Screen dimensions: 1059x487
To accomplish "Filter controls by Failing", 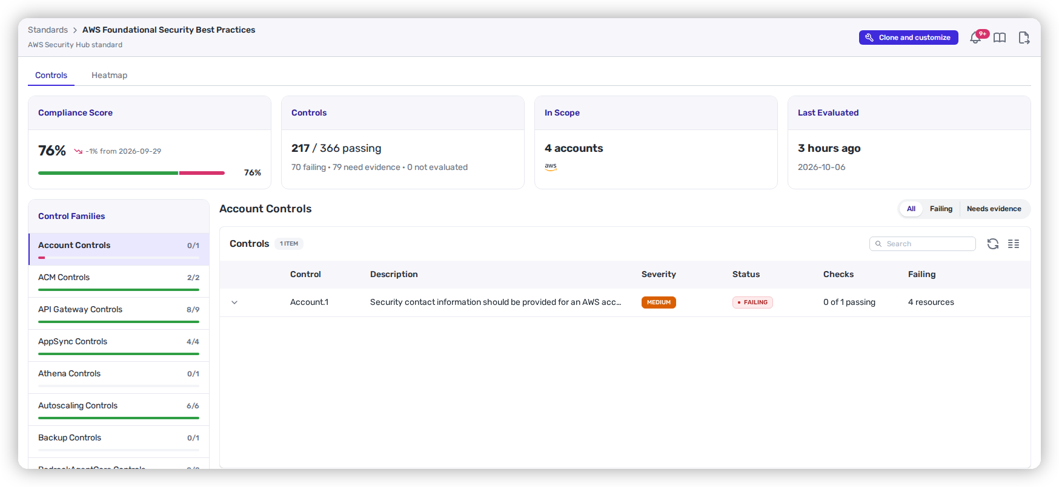I will point(941,209).
